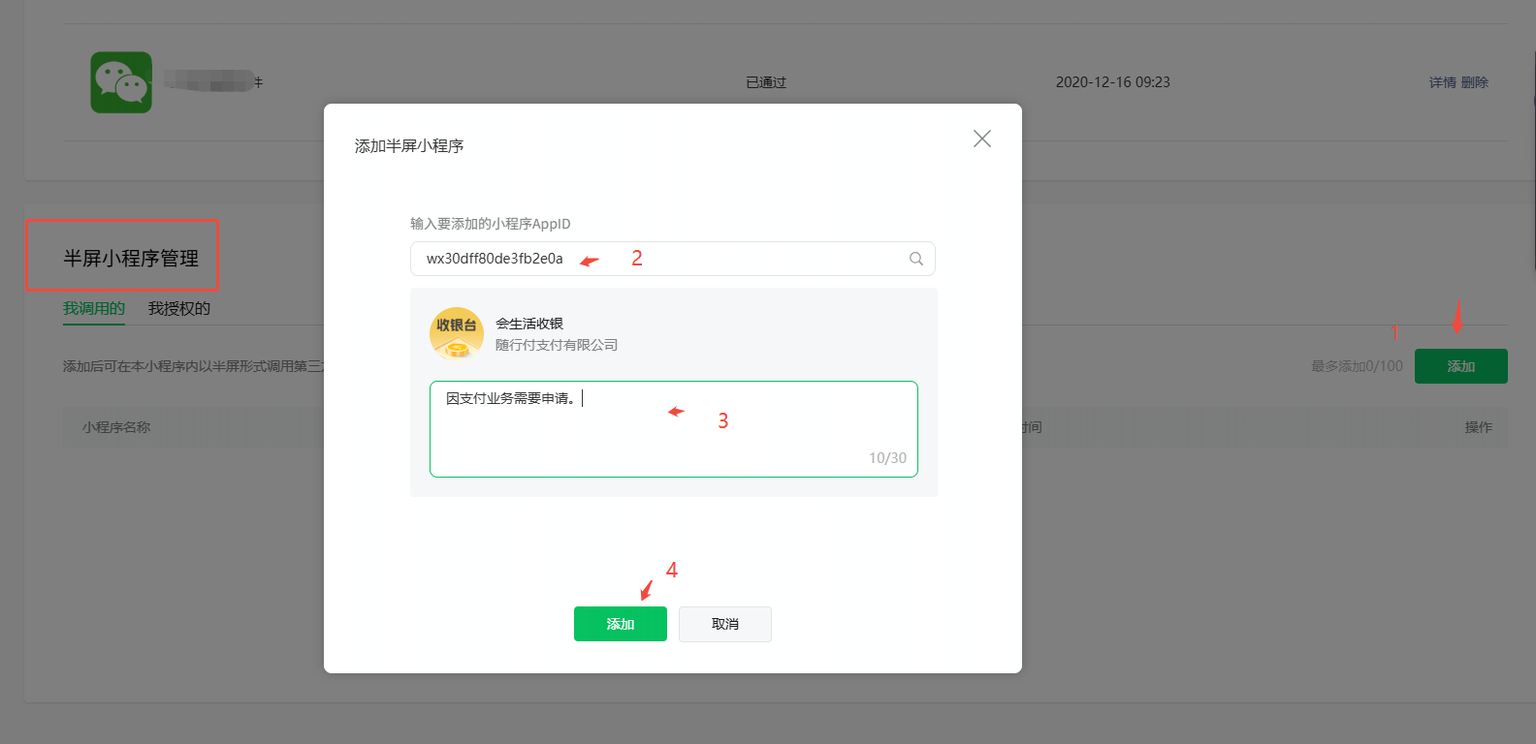Click the 操作 column header
Image resolution: width=1536 pixels, height=744 pixels.
coord(1479,427)
